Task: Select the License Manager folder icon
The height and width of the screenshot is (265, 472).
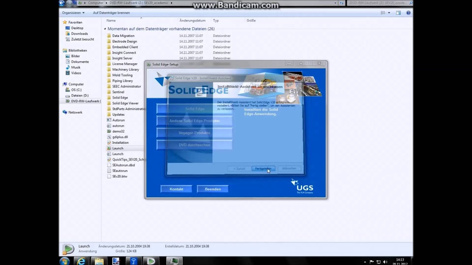Action: [x=109, y=64]
